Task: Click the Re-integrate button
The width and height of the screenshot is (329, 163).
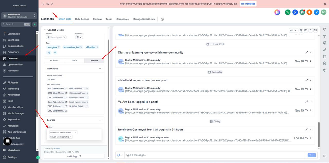Action: (x=248, y=4)
